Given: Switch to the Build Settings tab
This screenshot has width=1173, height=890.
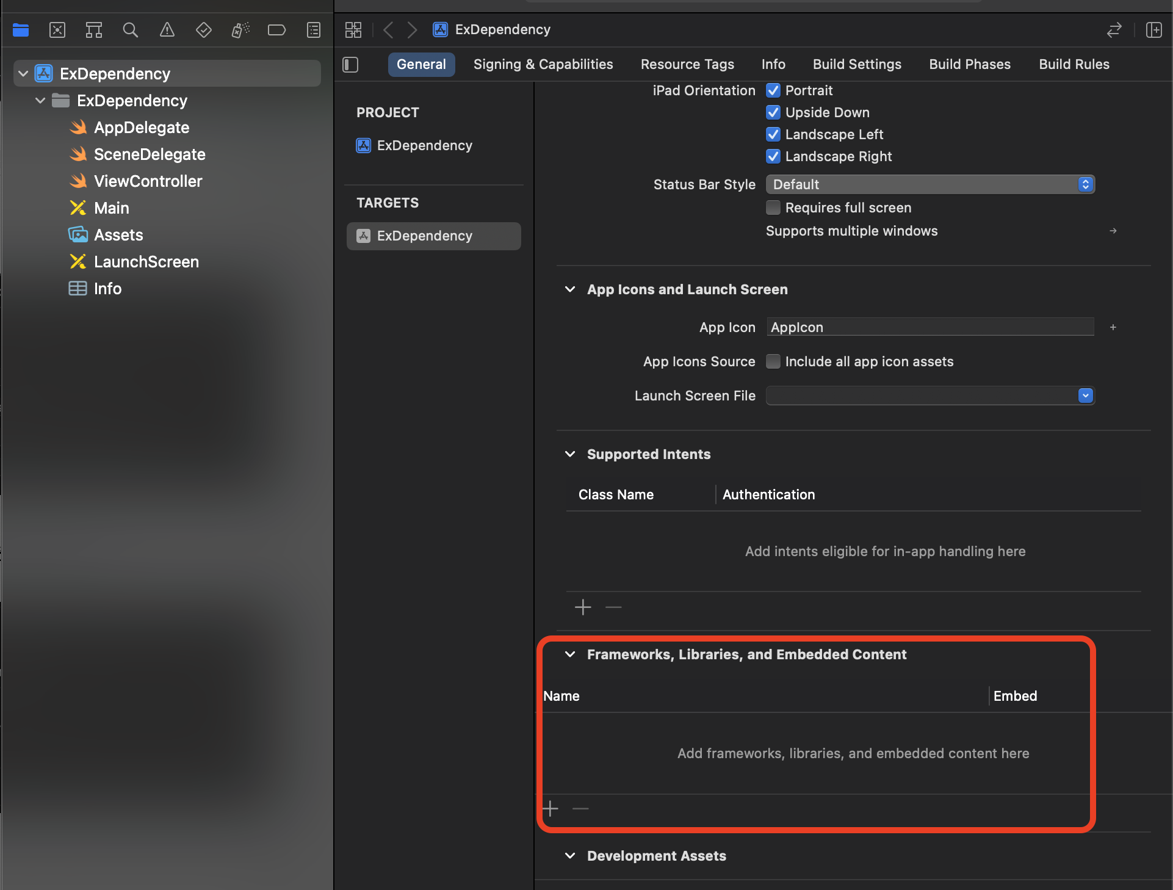Looking at the screenshot, I should pyautogui.click(x=856, y=65).
